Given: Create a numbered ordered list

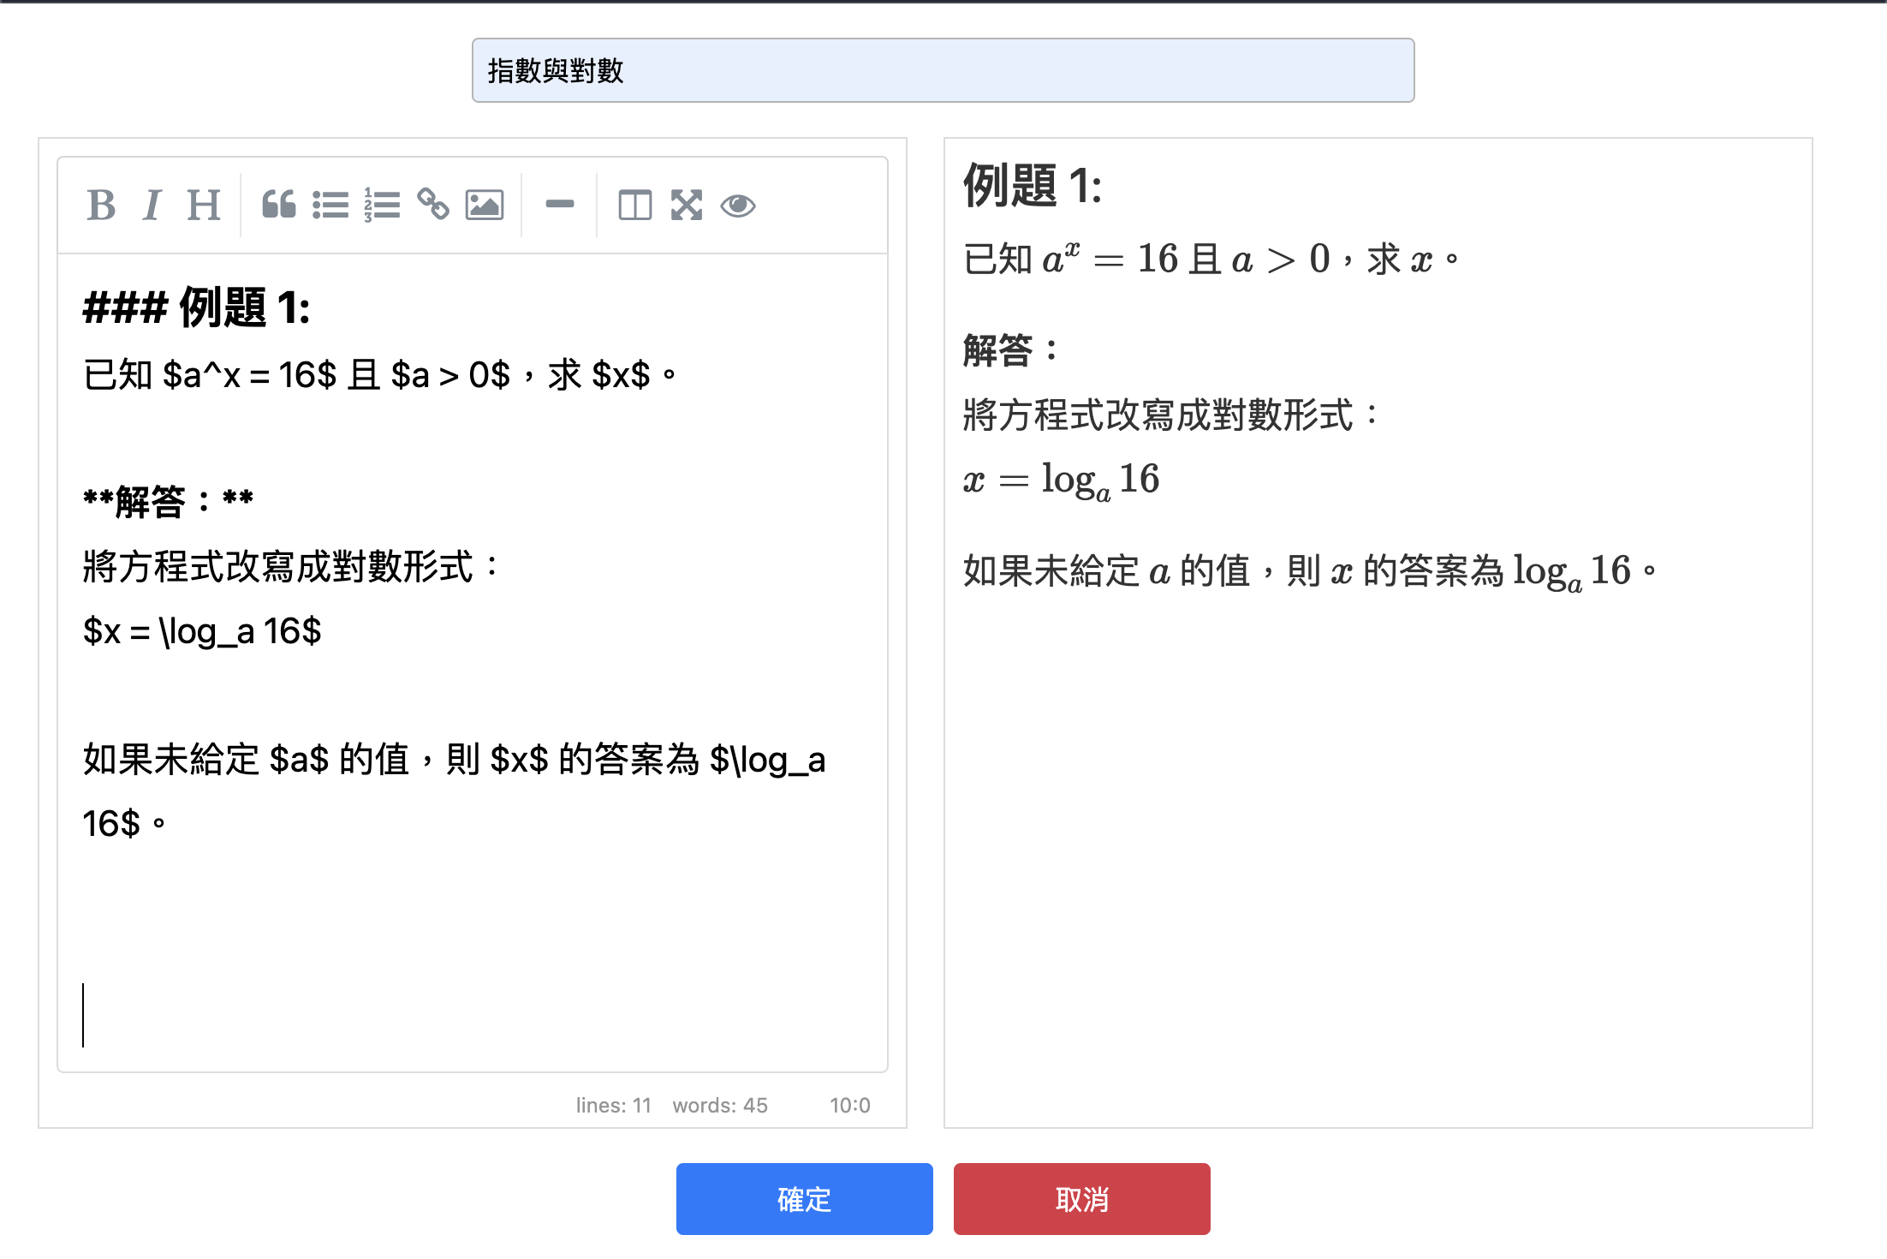Looking at the screenshot, I should pos(382,206).
